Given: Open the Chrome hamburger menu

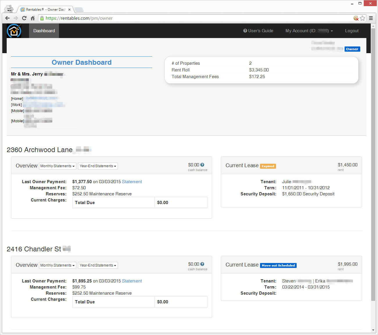Looking at the screenshot, I should pos(371,18).
